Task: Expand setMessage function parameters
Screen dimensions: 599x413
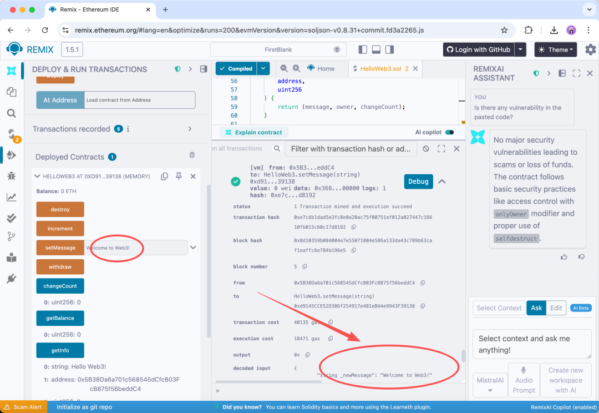Action: [194, 248]
